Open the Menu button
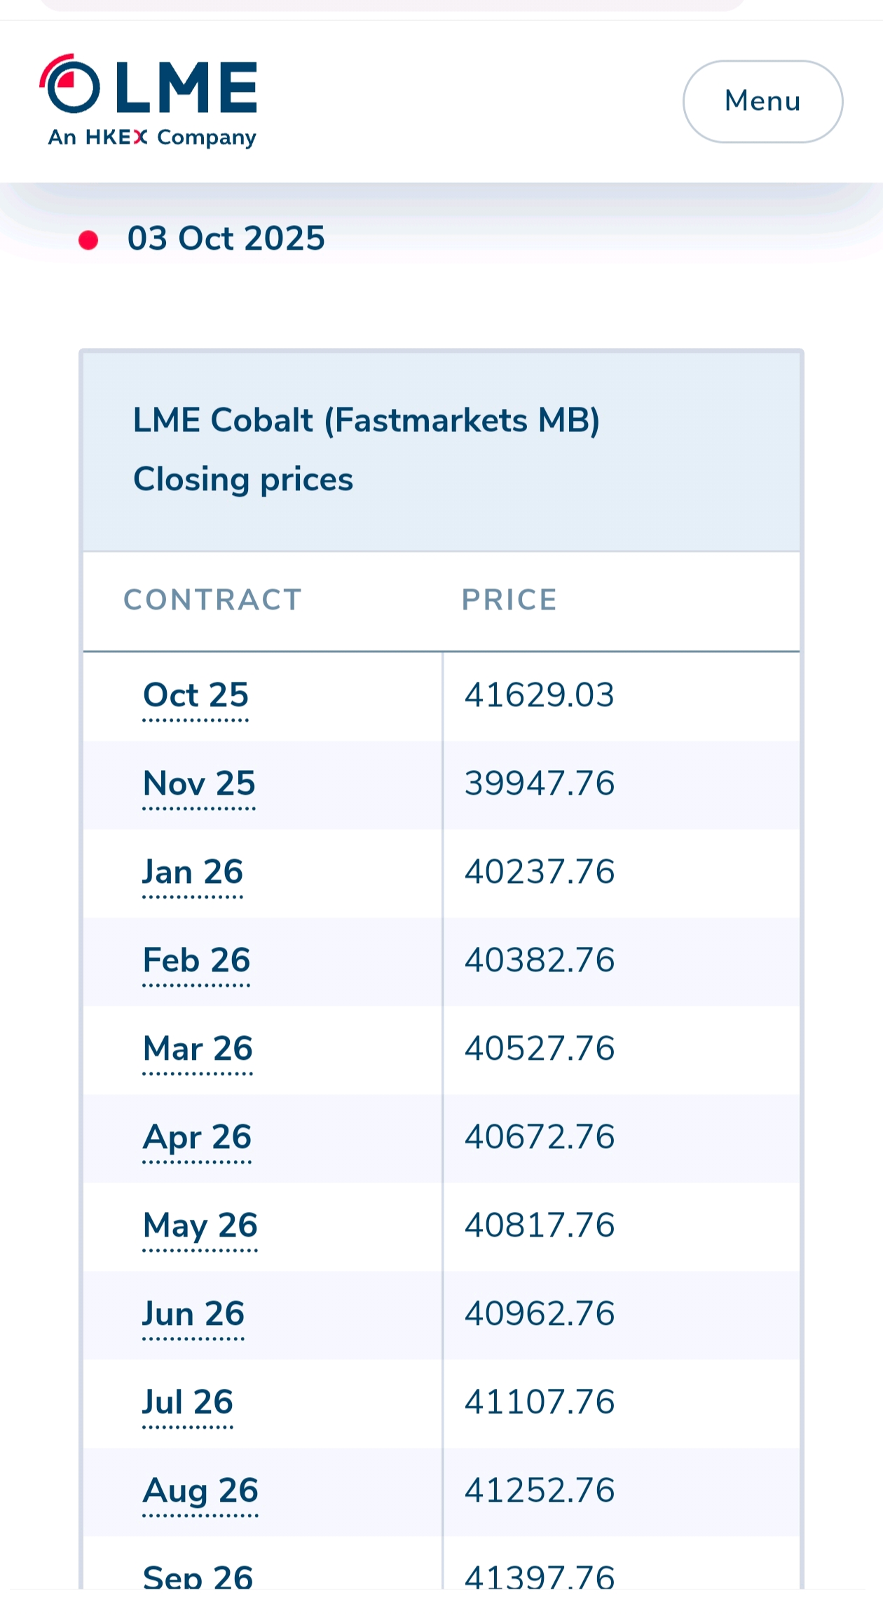883x1614 pixels. pyautogui.click(x=762, y=102)
